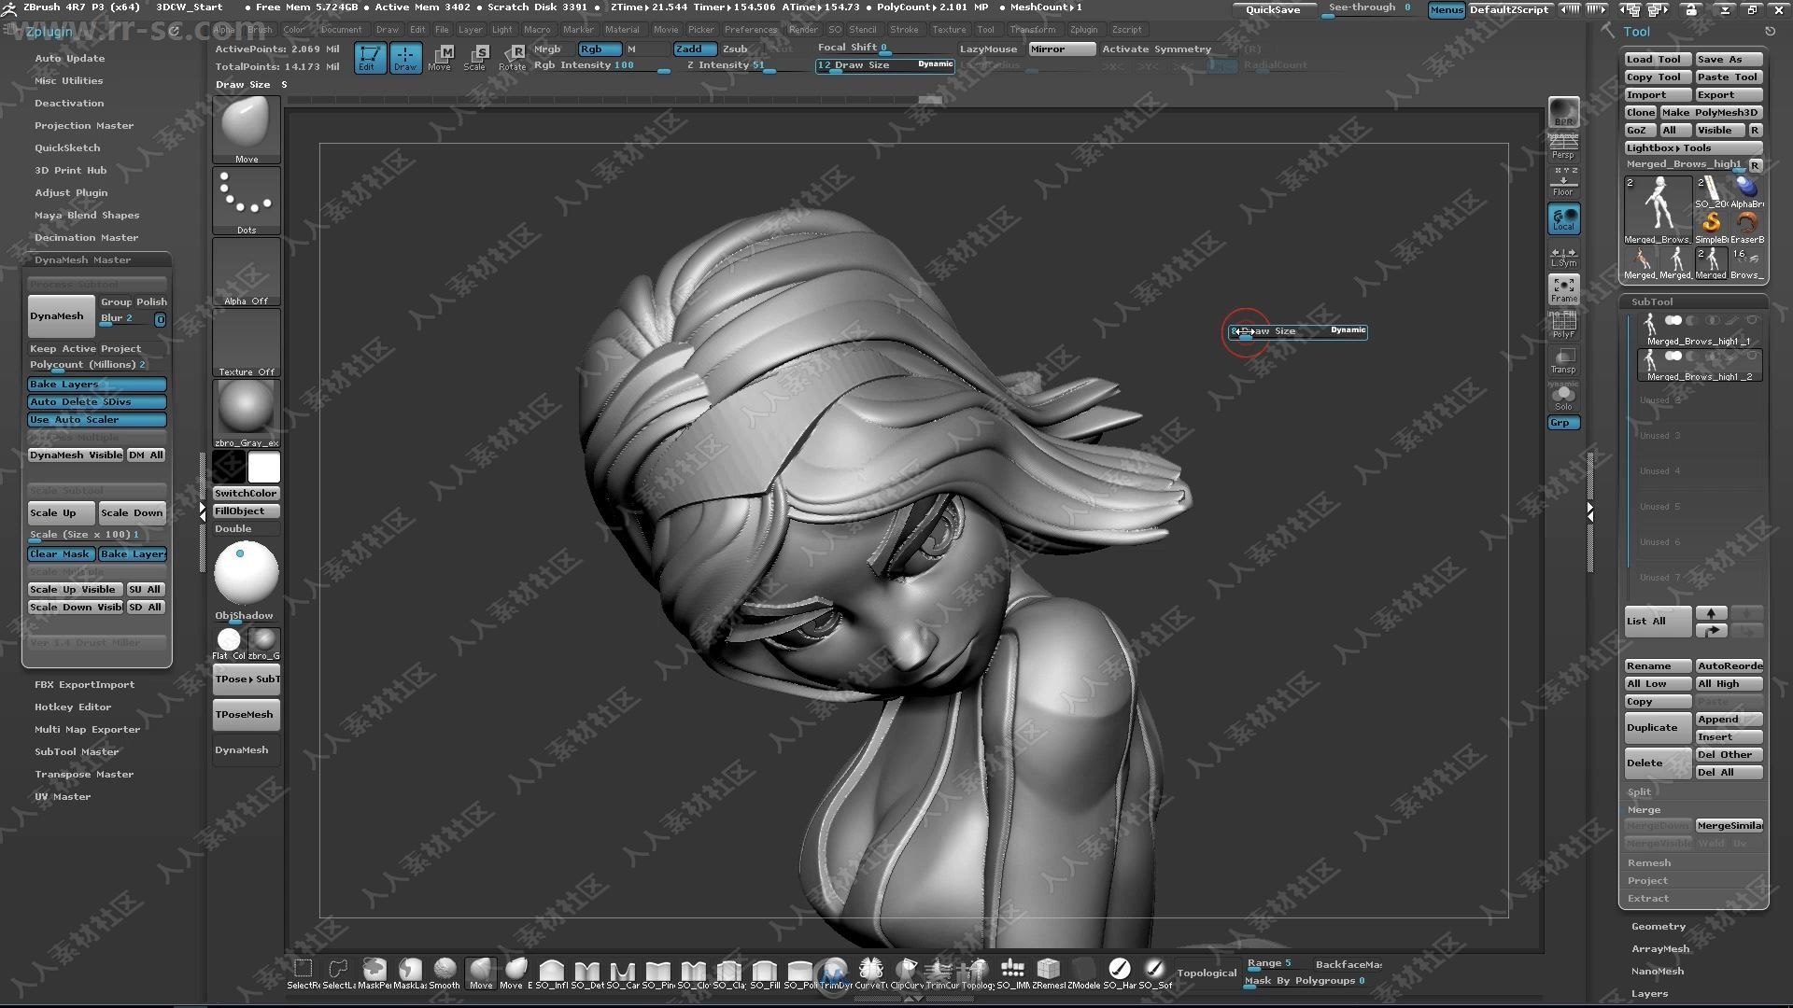Toggle the Double-sided display option

[247, 528]
